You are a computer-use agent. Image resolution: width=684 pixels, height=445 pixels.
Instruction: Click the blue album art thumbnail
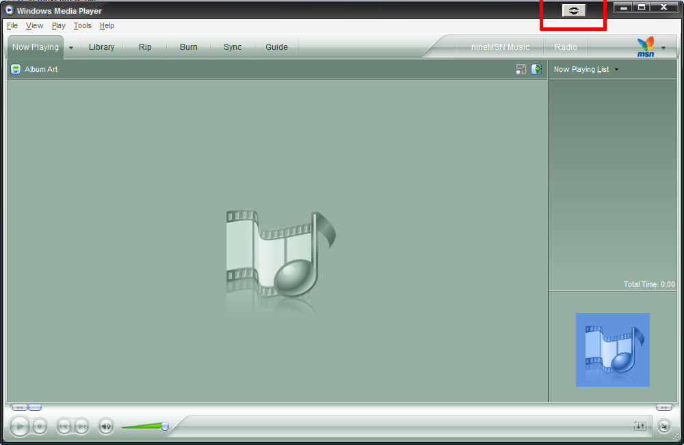(x=612, y=349)
